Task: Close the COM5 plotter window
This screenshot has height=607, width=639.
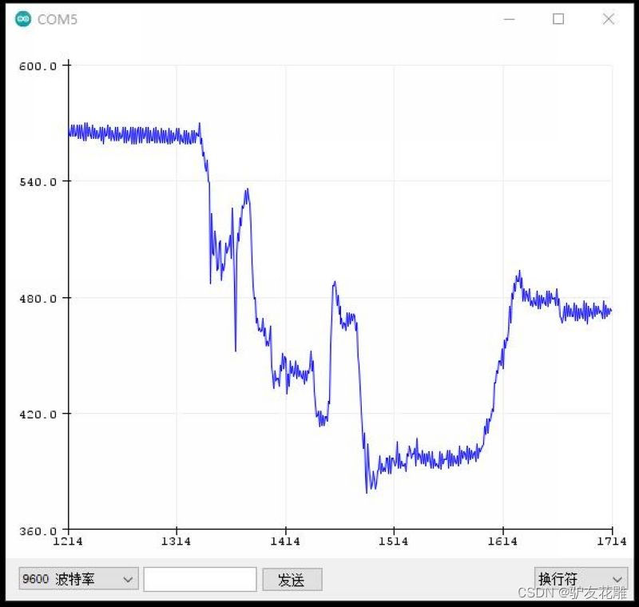Action: coord(609,18)
